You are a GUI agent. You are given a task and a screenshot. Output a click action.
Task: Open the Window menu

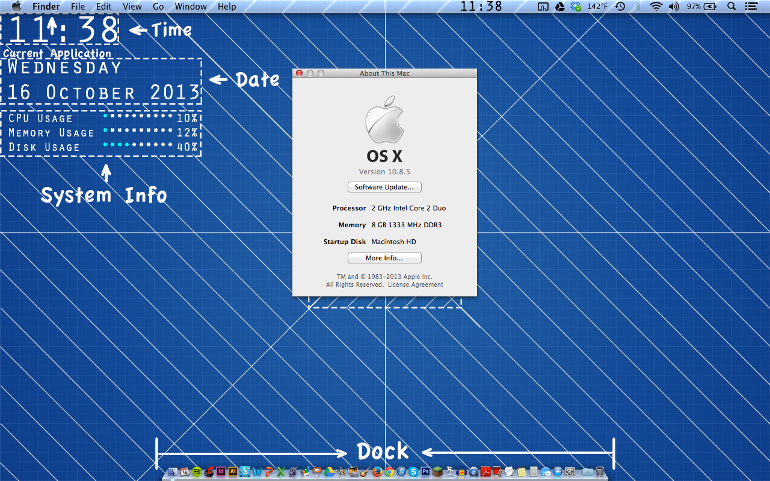[x=191, y=7]
